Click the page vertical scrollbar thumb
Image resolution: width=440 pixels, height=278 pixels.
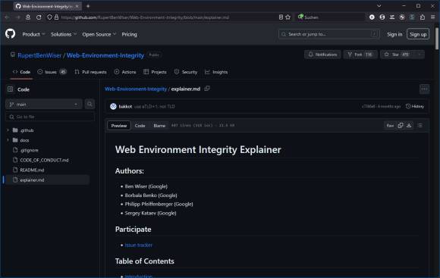click(437, 39)
